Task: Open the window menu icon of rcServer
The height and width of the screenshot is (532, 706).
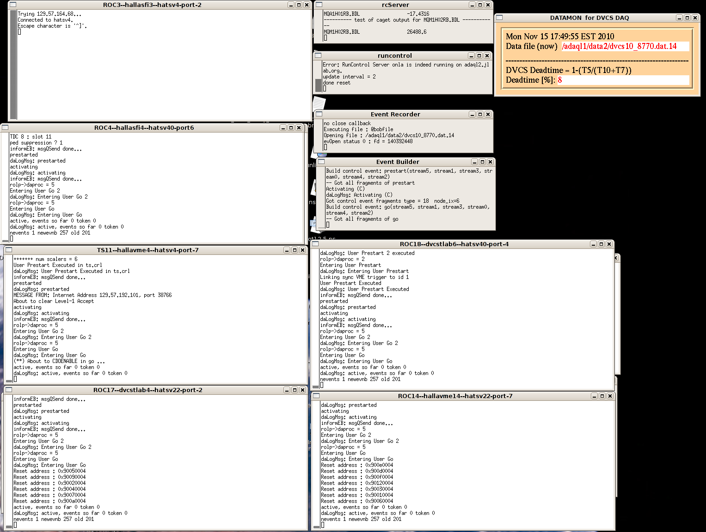Action: pos(319,5)
